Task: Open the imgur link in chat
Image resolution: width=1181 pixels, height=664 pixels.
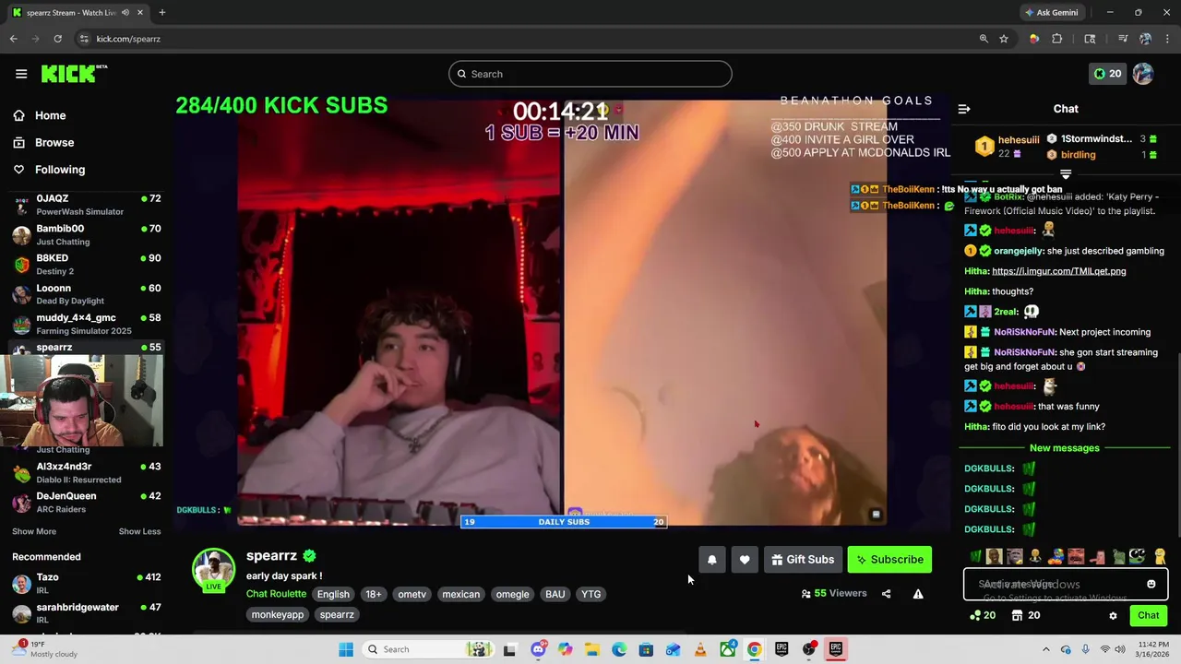Action: [x=1058, y=271]
